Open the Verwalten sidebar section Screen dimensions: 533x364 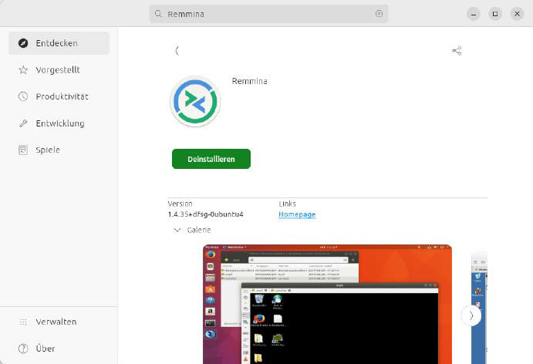point(59,322)
